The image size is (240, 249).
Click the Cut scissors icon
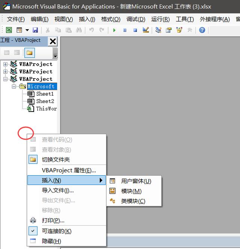click(x=47, y=30)
